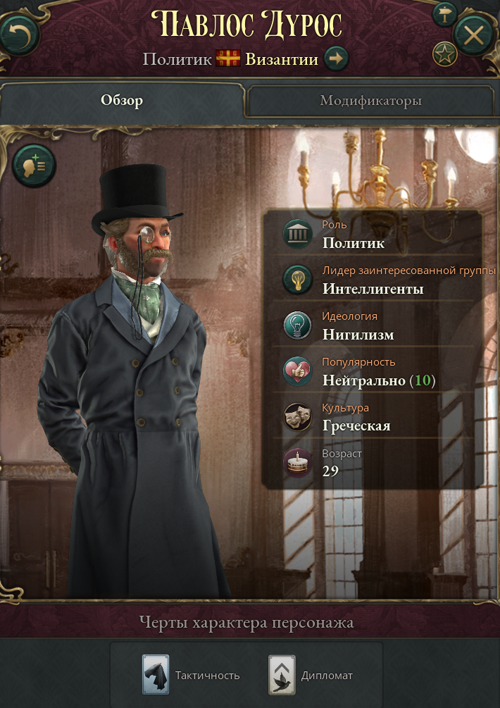The image size is (500, 708).
Task: Click the Популярность heart thumbs-up icon
Action: click(297, 371)
